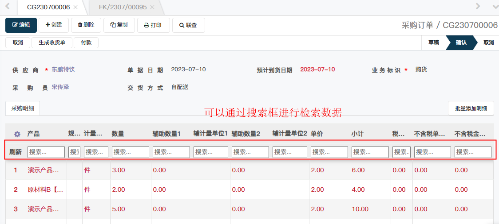Select the 草稿 status stage

pyautogui.click(x=433, y=42)
